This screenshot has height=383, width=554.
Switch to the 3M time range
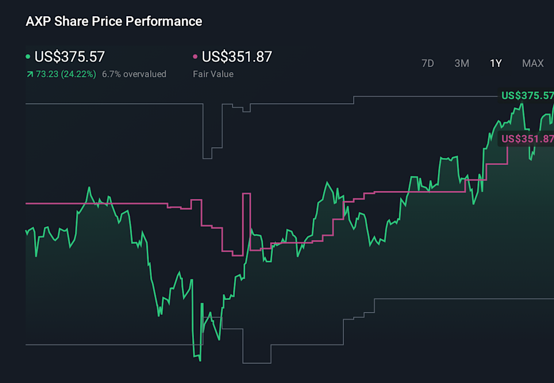(x=462, y=63)
